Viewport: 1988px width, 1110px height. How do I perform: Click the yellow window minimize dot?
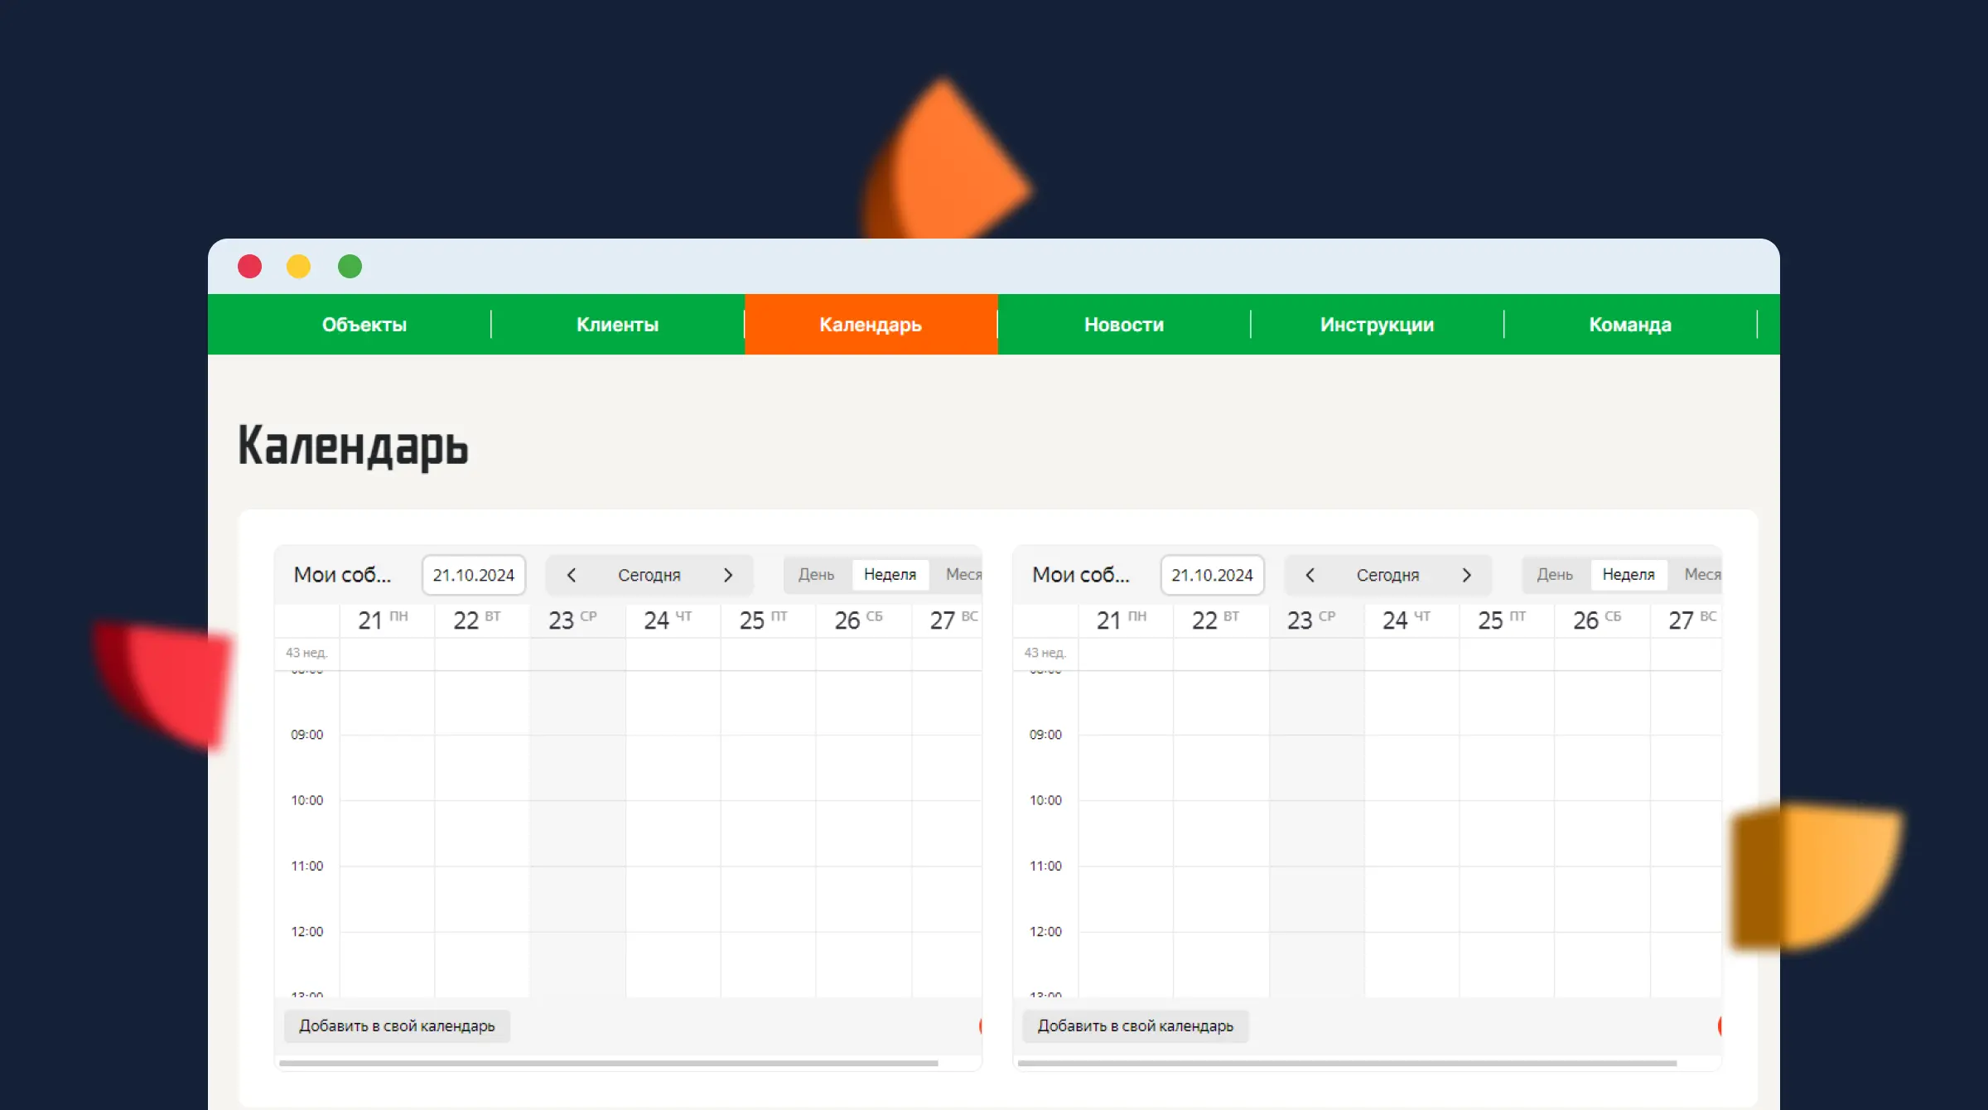pyautogui.click(x=298, y=267)
